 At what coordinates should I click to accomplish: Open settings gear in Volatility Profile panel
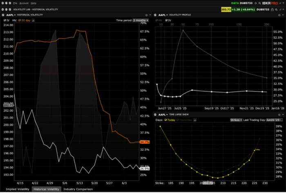click(x=279, y=15)
